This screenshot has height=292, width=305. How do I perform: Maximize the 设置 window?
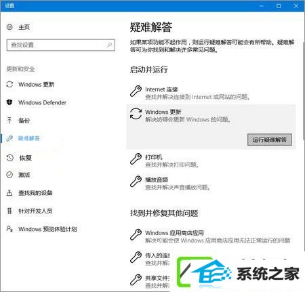coord(279,6)
